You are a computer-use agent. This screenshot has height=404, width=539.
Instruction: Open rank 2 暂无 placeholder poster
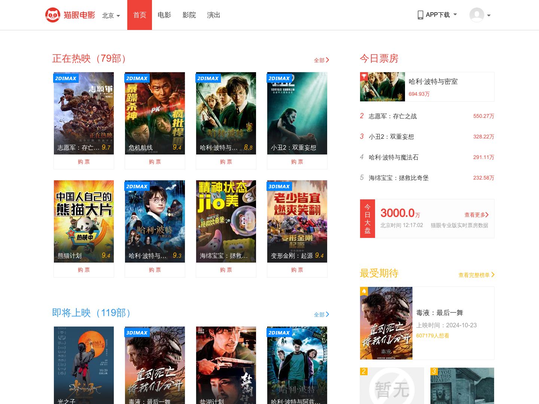392,386
